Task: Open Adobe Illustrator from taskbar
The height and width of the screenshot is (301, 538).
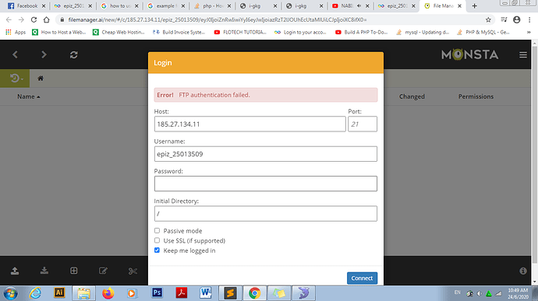Action: pyautogui.click(x=59, y=293)
